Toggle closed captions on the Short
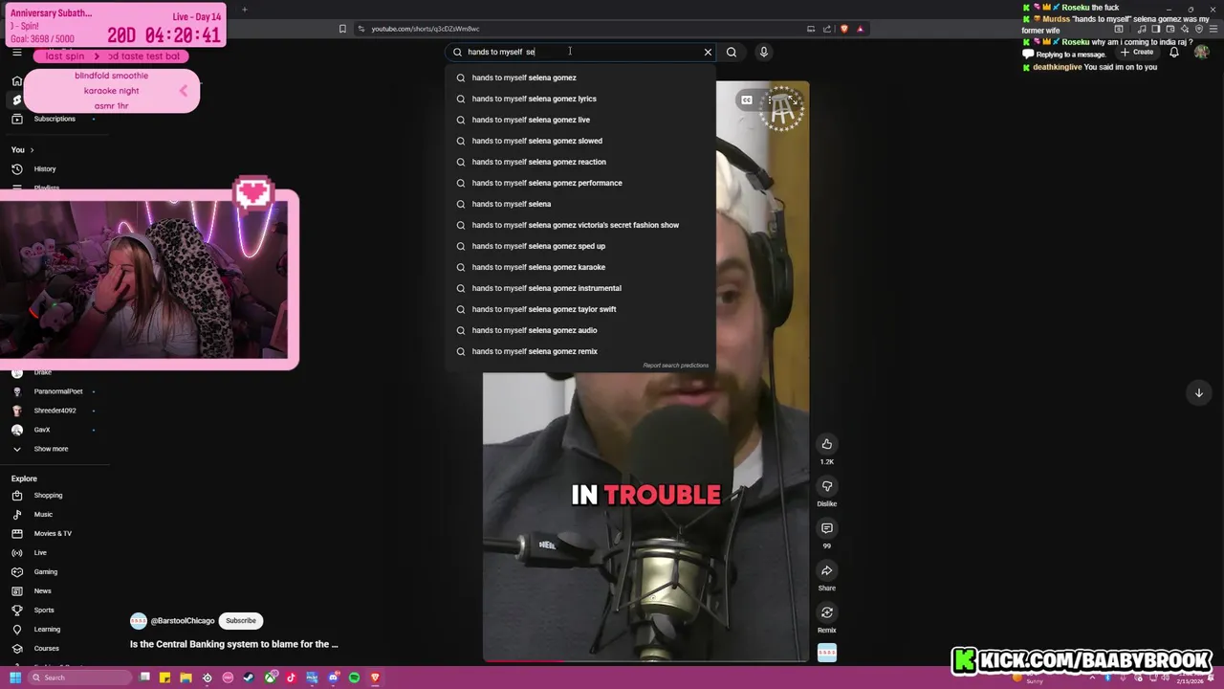 [x=747, y=100]
